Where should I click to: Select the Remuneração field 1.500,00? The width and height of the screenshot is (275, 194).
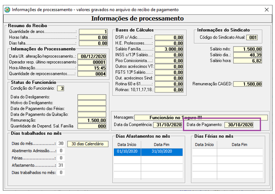point(92,120)
